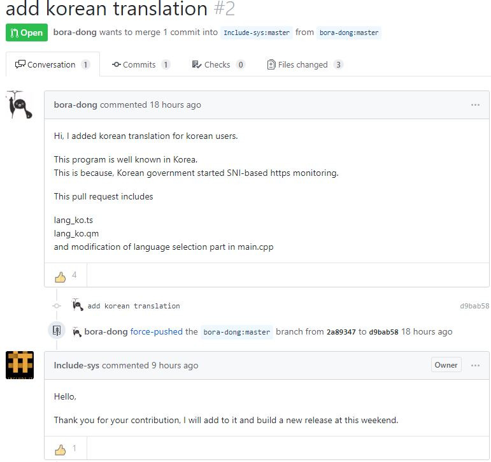Open options menu on bora-dong's comment

pos(475,105)
